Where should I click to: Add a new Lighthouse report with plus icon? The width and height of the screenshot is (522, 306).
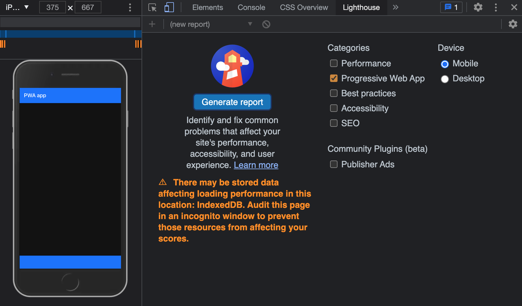coord(152,24)
